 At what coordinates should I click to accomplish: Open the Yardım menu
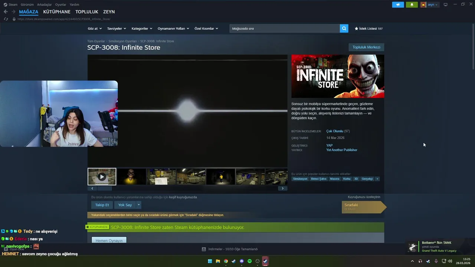[x=74, y=5]
